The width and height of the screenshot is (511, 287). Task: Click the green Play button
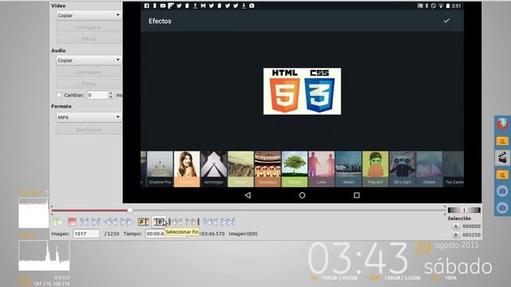(x=57, y=222)
